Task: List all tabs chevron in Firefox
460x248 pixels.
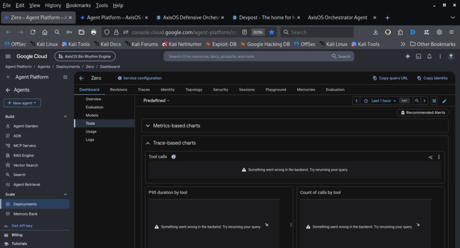Action: 453,18
